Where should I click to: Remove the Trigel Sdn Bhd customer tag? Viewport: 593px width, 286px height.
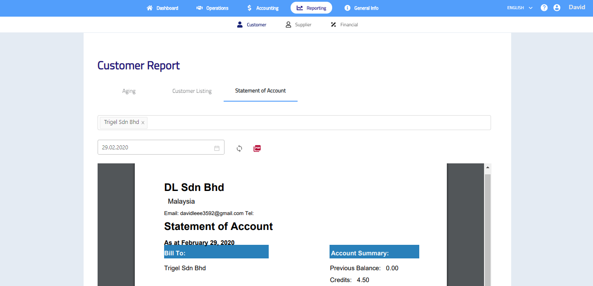click(x=143, y=123)
